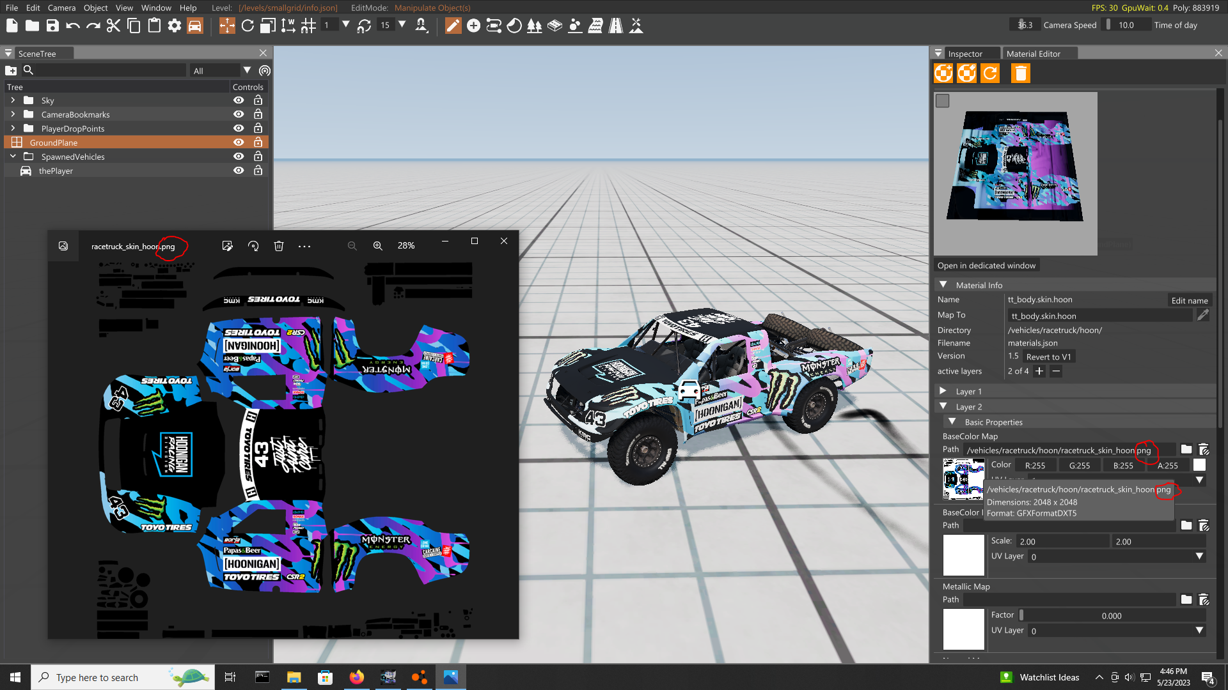Click 'Revert to V1' button
The width and height of the screenshot is (1228, 690).
click(1048, 356)
